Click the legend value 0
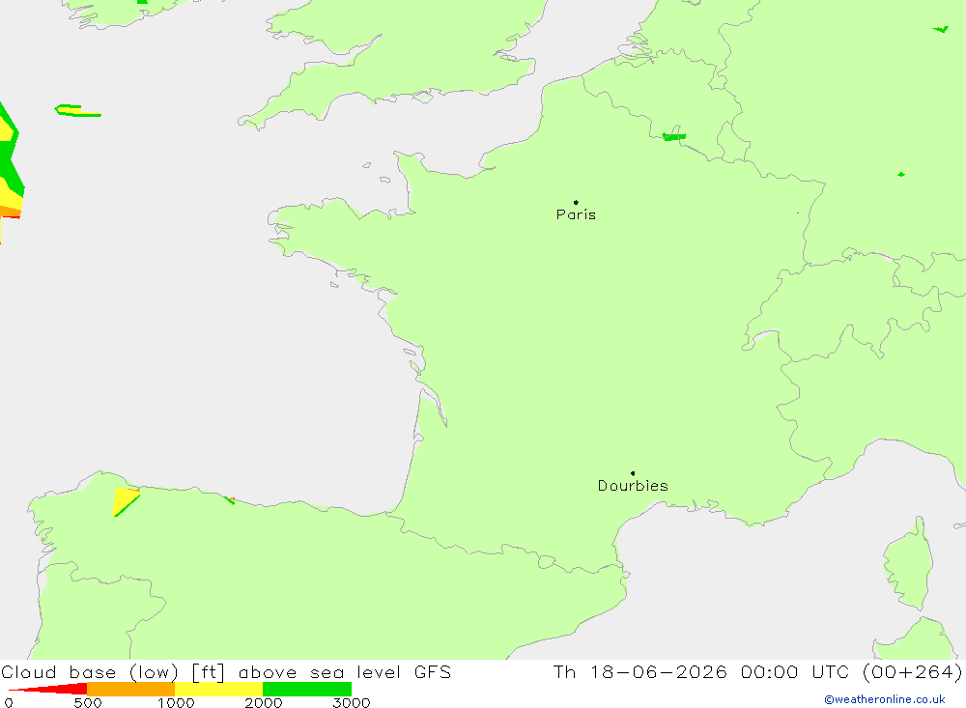The height and width of the screenshot is (708, 966). tap(9, 702)
